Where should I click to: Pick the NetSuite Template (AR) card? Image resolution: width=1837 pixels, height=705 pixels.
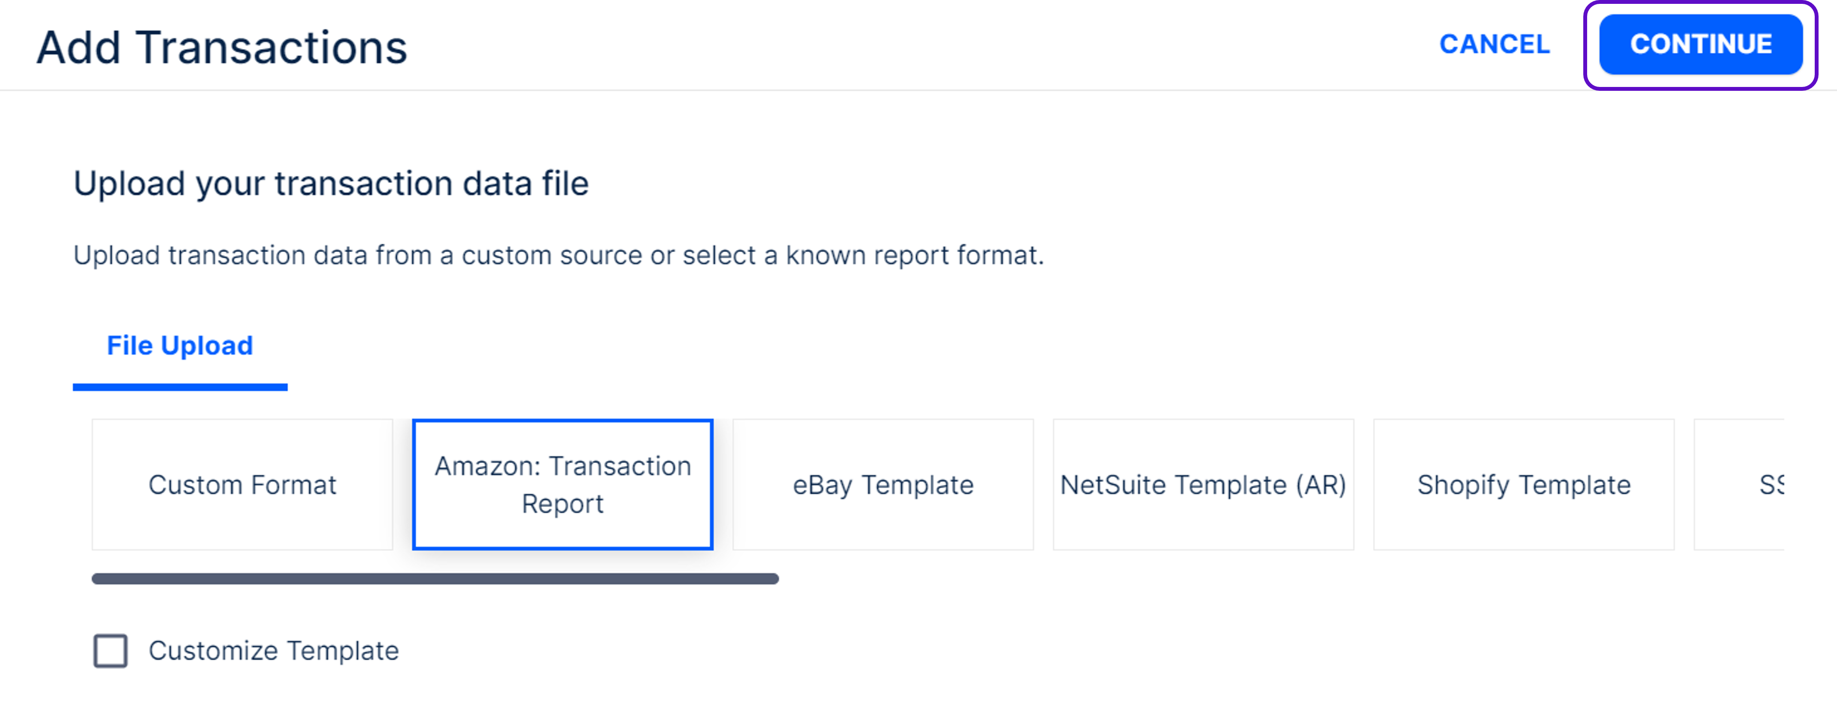point(1203,485)
